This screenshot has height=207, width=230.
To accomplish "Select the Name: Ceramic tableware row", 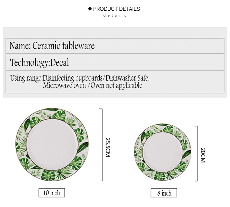I will (115, 46).
